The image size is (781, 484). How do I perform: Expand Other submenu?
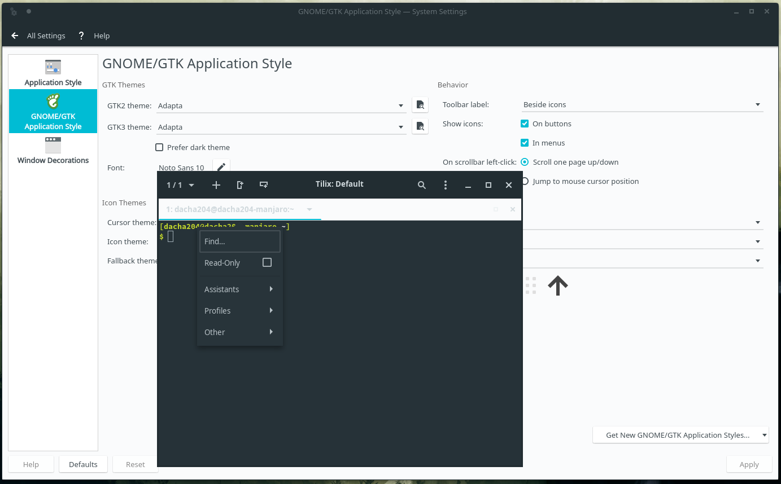pyautogui.click(x=240, y=332)
